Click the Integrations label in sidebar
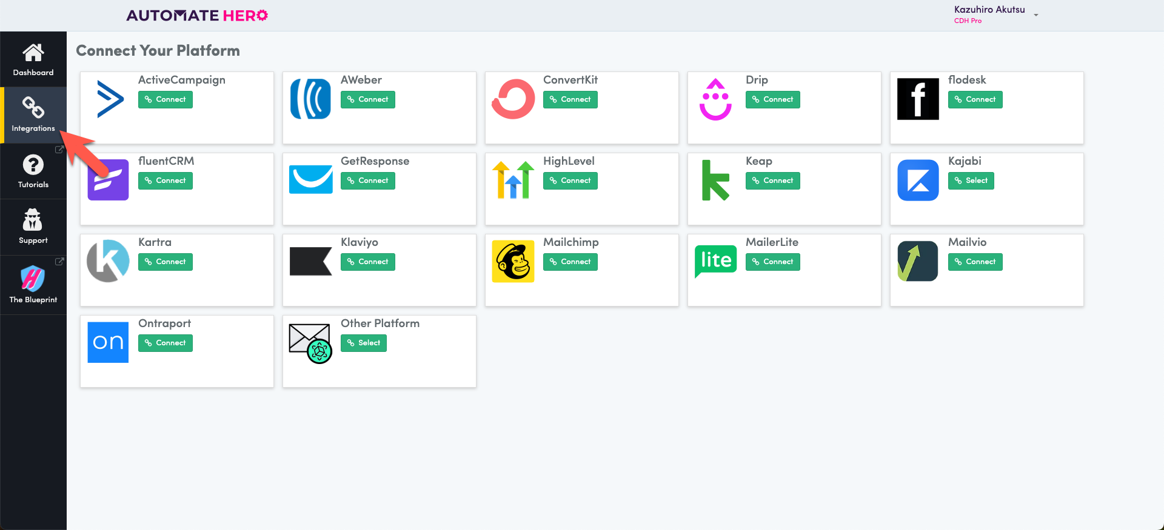This screenshot has height=530, width=1164. 33,128
